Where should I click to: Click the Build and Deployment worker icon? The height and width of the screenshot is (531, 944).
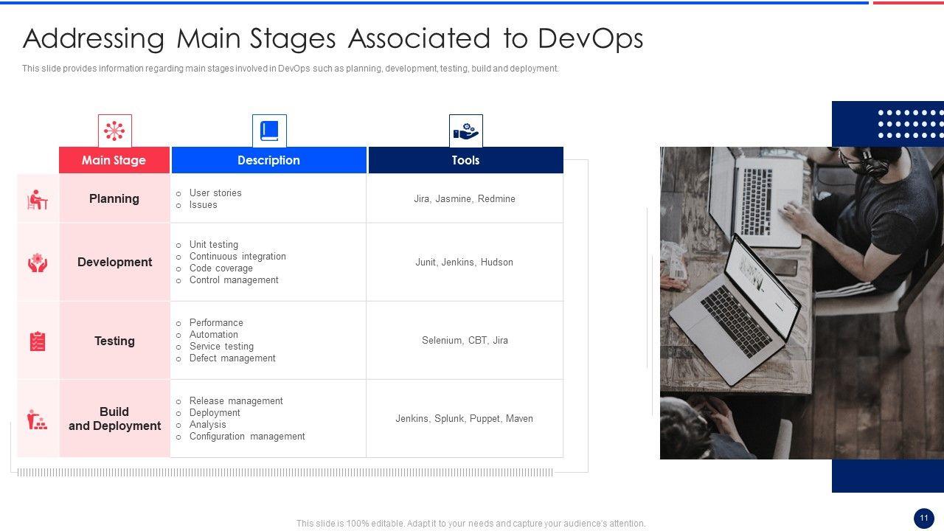38,419
